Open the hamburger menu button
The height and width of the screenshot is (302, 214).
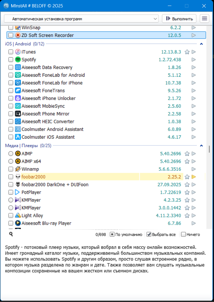pyautogui.click(x=204, y=19)
